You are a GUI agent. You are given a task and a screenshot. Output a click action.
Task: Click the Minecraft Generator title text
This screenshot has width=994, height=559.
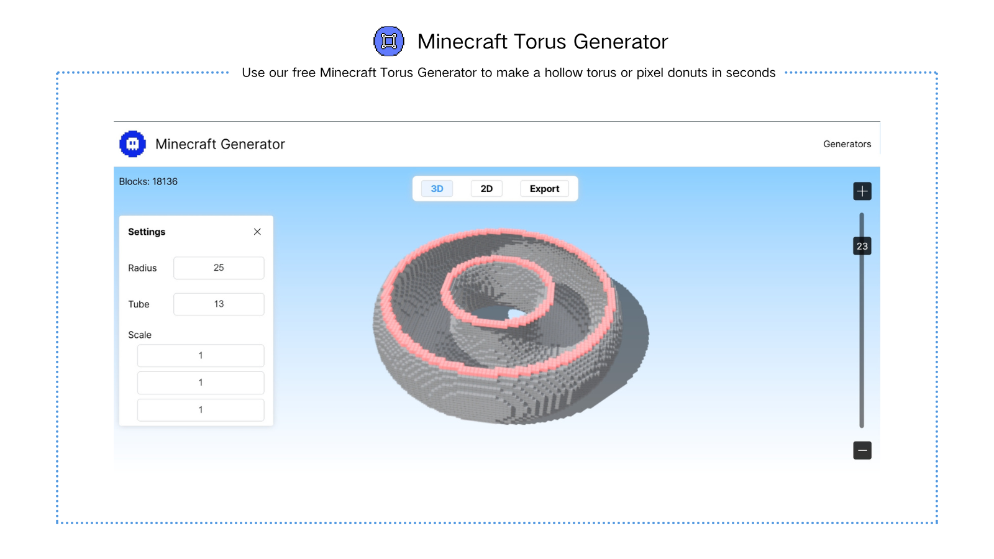[220, 144]
